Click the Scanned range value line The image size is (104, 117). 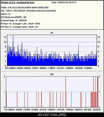[14, 20]
